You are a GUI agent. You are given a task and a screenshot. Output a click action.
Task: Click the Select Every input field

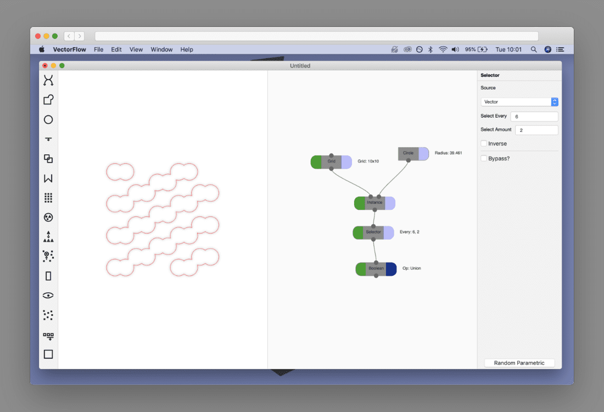(534, 116)
